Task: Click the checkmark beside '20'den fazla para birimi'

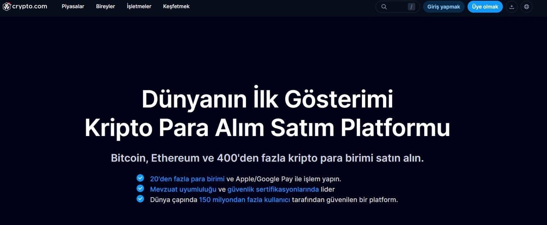Action: [140, 178]
